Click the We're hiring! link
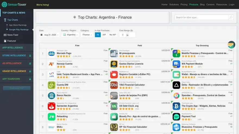 43,5
